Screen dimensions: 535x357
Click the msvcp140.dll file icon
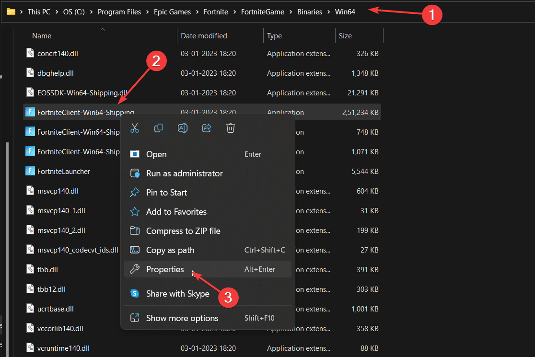(x=30, y=191)
